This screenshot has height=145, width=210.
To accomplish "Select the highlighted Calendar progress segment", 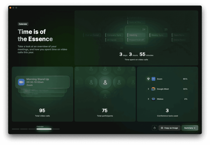I will (x=44, y=129).
